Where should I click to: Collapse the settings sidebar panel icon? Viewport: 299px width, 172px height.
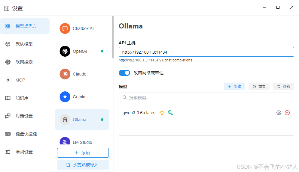click(7, 8)
